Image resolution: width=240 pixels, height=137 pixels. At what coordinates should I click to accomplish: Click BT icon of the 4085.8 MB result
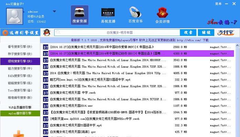[46, 73]
